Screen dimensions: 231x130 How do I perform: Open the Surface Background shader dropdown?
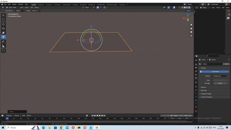point(219,76)
